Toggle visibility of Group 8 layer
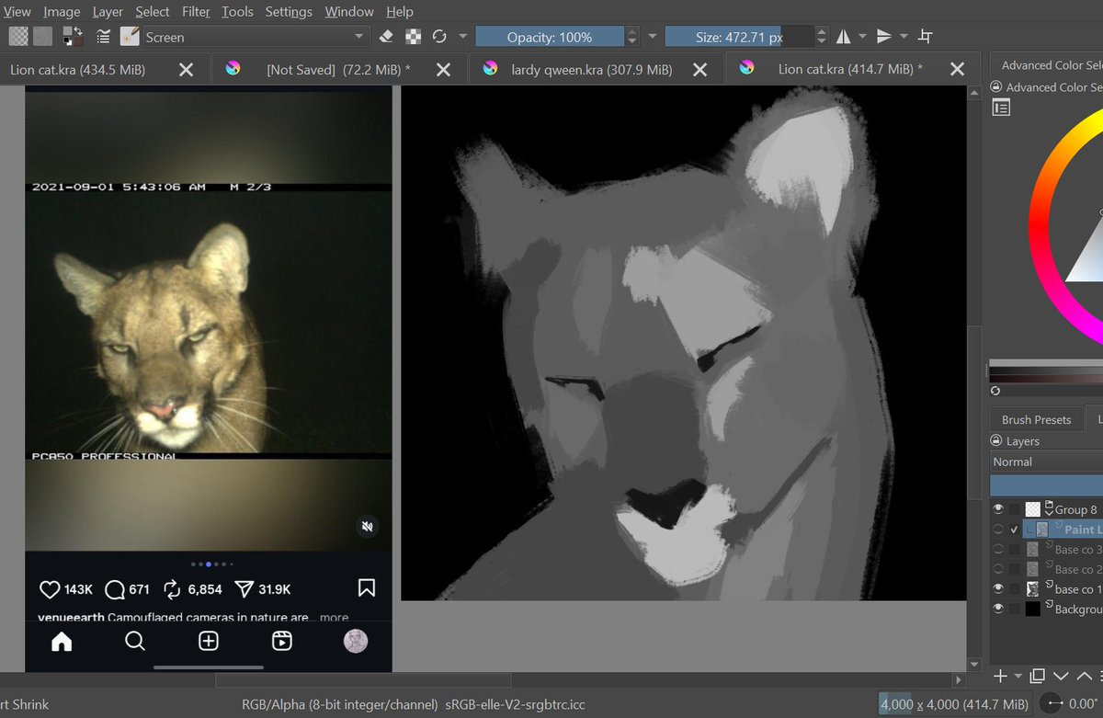Image resolution: width=1103 pixels, height=718 pixels. (998, 508)
